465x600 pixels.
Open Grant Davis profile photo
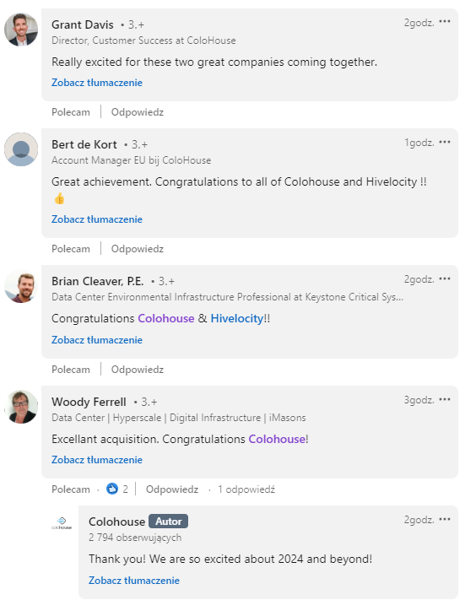click(x=21, y=30)
